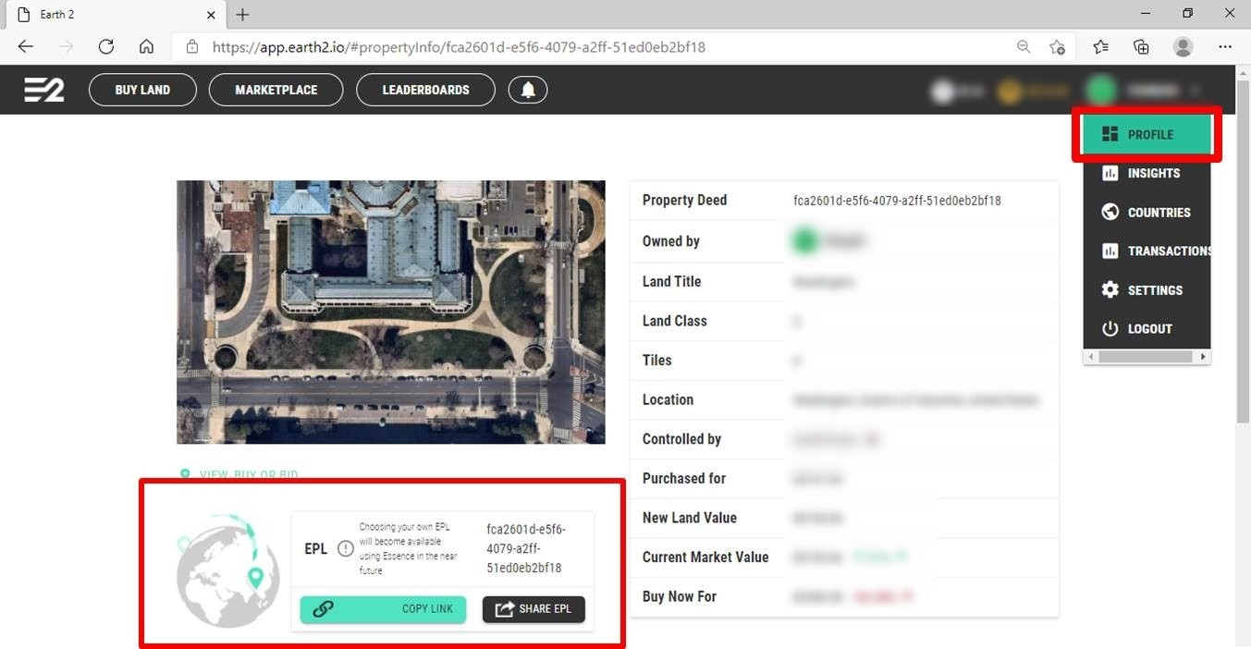Click the owner avatar in Owned by row
Image resolution: width=1251 pixels, height=649 pixels.
click(x=805, y=240)
